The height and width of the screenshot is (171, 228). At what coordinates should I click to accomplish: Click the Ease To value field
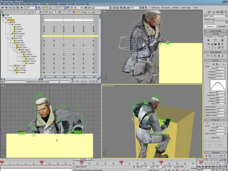pyautogui.click(x=220, y=92)
